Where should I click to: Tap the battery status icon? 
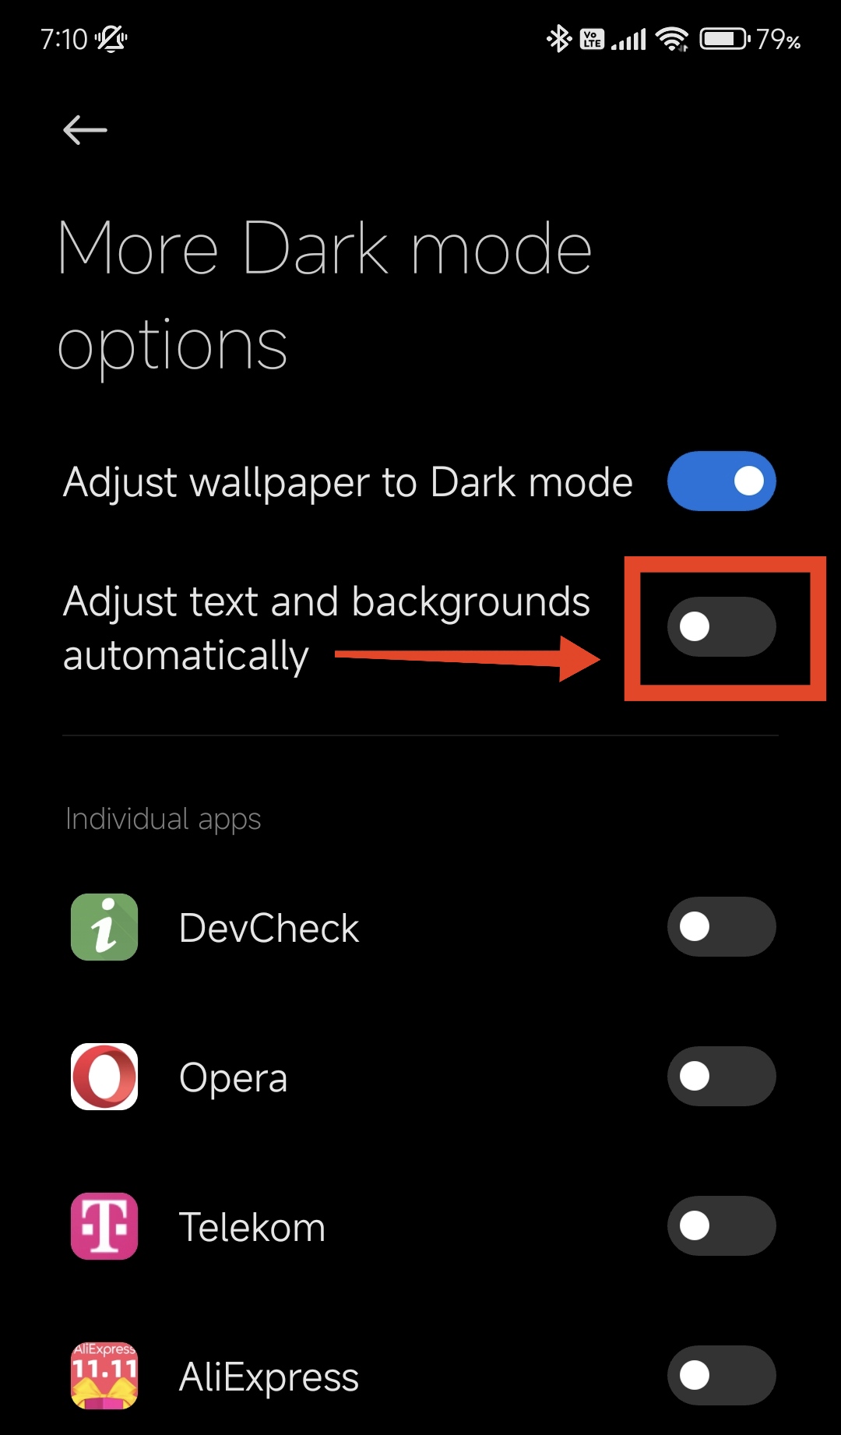click(x=725, y=38)
